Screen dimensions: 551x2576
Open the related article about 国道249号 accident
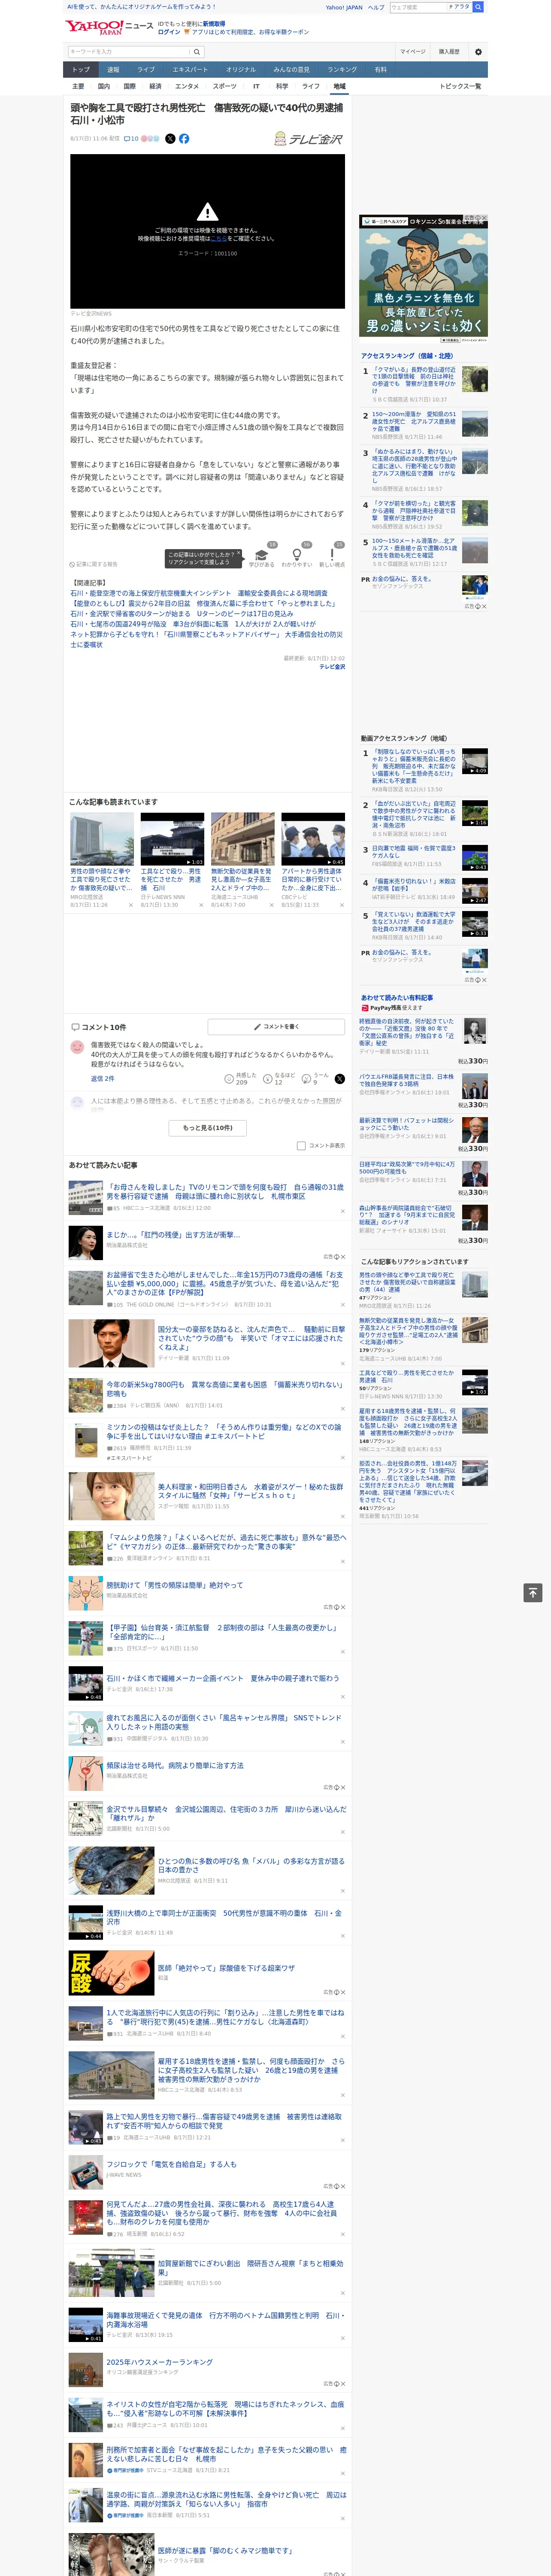(193, 623)
